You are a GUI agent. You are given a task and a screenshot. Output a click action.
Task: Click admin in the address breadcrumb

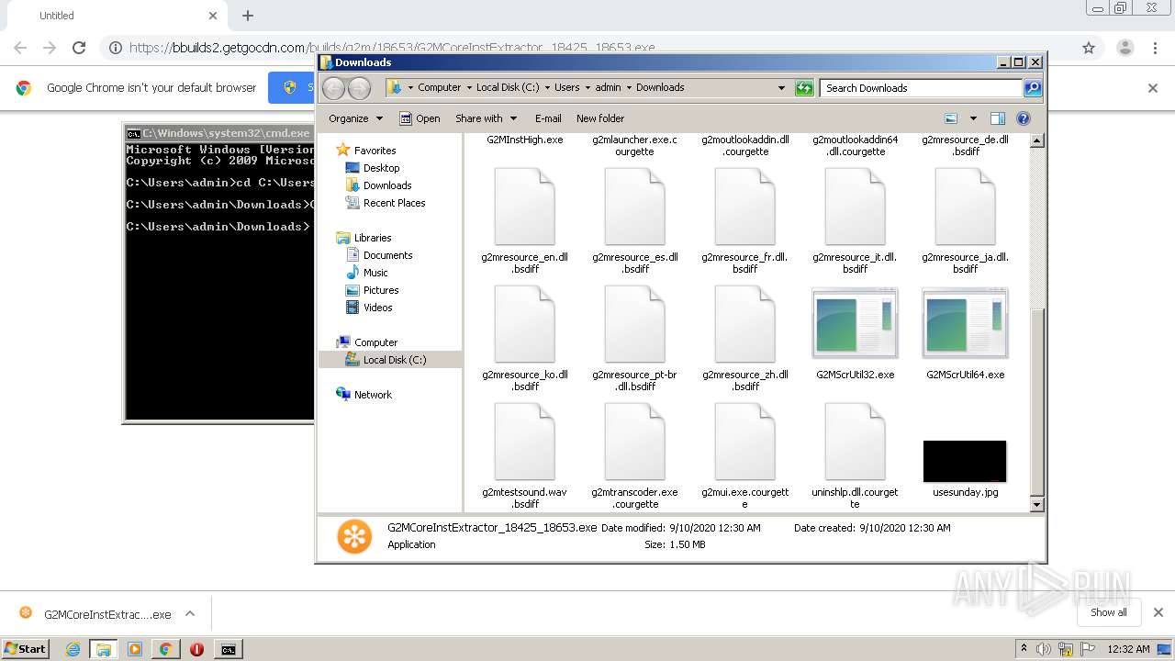609,87
